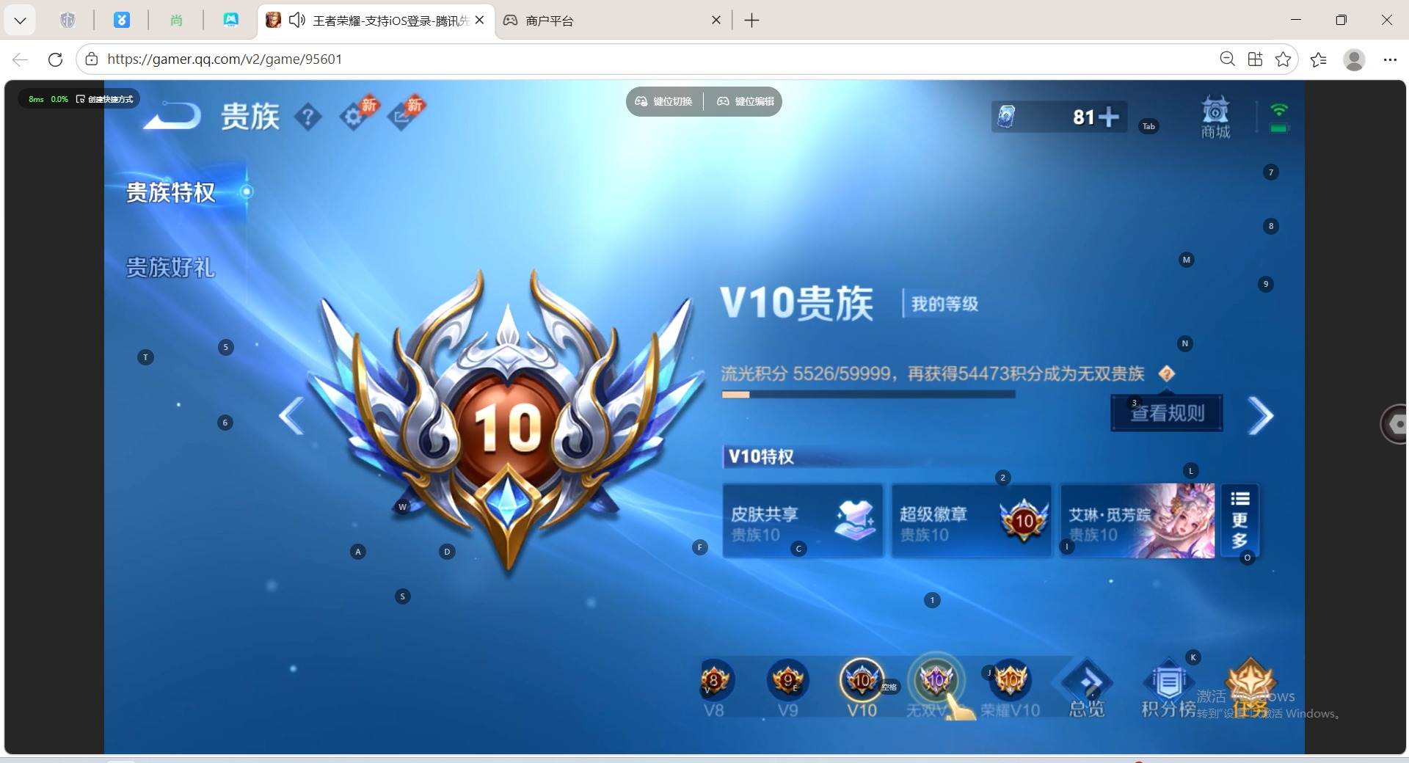Open a new browser tab with the plus

click(751, 21)
